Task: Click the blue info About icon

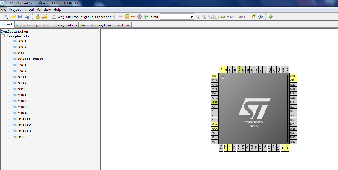Action: point(261,16)
